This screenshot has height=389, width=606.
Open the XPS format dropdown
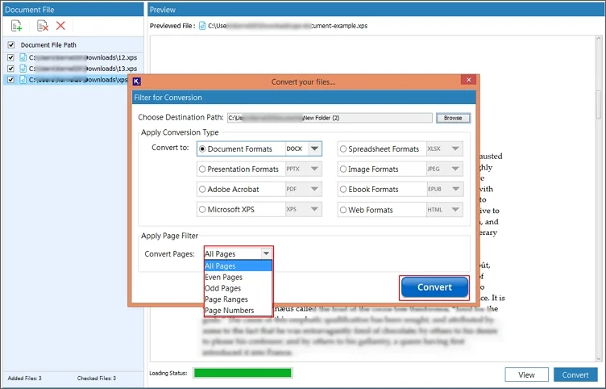tap(314, 209)
